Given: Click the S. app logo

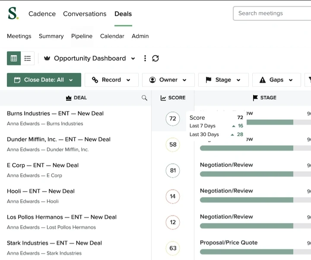Looking at the screenshot, I should pos(13,13).
